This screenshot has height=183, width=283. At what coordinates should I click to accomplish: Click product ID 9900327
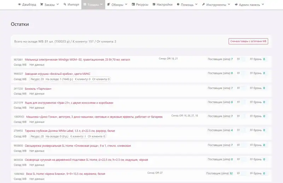click(18, 74)
